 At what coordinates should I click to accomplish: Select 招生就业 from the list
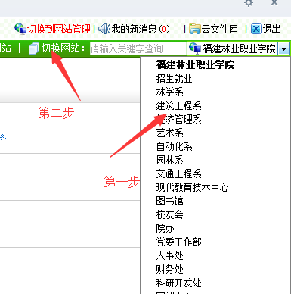(175, 78)
